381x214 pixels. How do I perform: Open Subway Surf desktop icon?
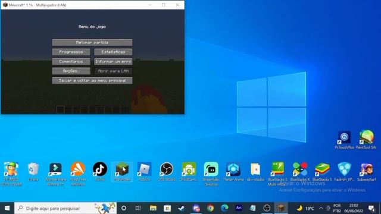pyautogui.click(x=367, y=172)
